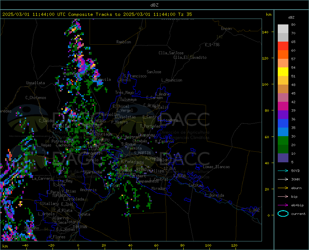
Task: Click the 'Anchoris' label on the map
Action: tap(88, 190)
